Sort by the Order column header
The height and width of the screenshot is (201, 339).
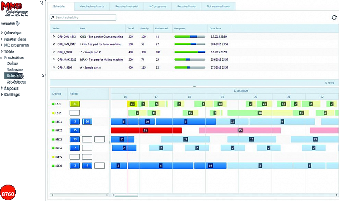tap(64, 28)
